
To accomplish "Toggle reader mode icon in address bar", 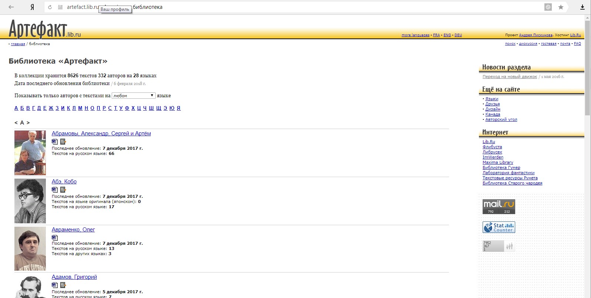I will pyautogui.click(x=60, y=7).
